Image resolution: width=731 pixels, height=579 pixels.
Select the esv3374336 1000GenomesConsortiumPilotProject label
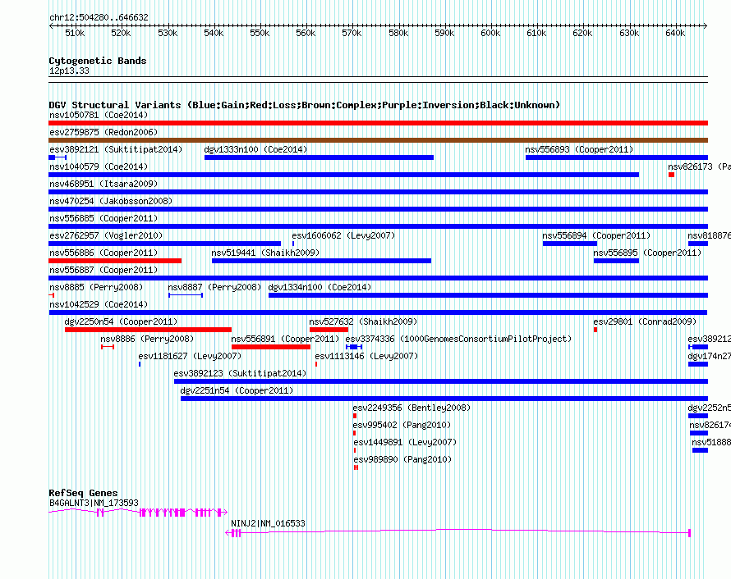(458, 339)
